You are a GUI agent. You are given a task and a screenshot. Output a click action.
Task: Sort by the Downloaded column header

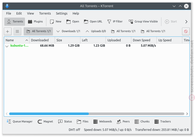42,40
